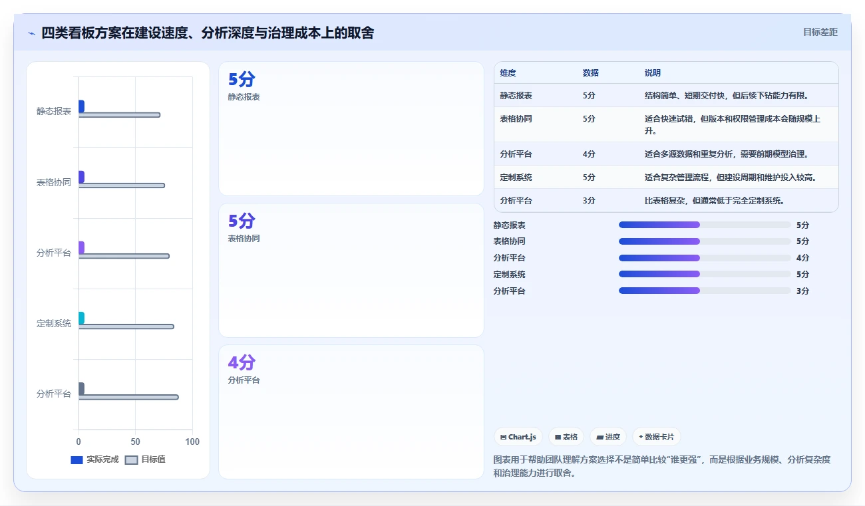Click the 表格协同 progress bar

tap(705, 241)
